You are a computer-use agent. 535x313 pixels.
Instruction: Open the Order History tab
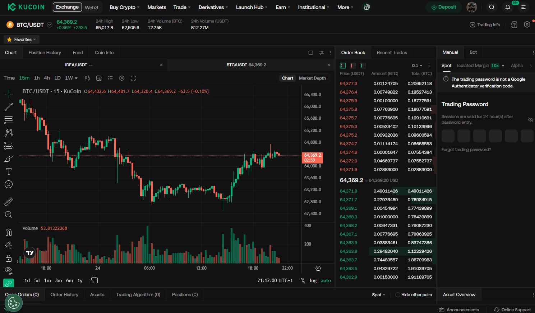[64, 295]
